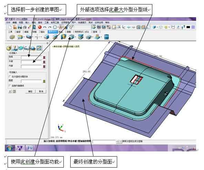204x170 pixels.
Task: Click the gray stock block icon in mold toolbar
Action: click(12, 37)
